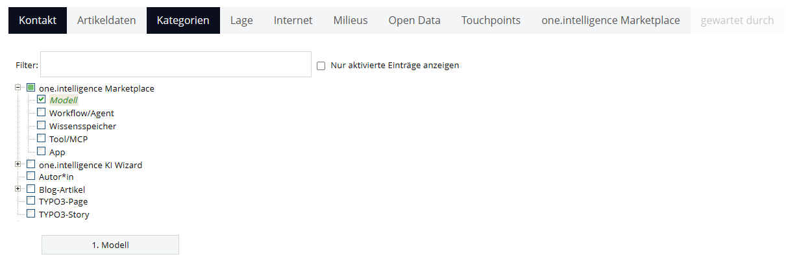Check the TYPO3-Page checkbox
The image size is (786, 261).
31,201
